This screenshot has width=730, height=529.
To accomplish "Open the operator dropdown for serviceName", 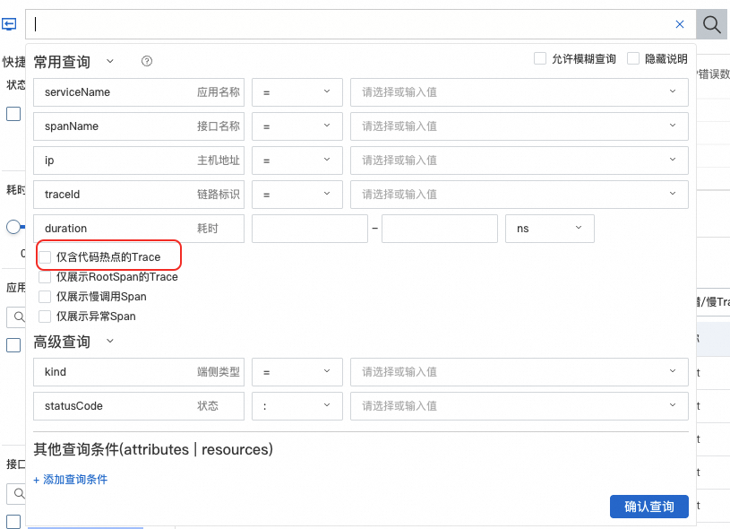I will coord(297,92).
